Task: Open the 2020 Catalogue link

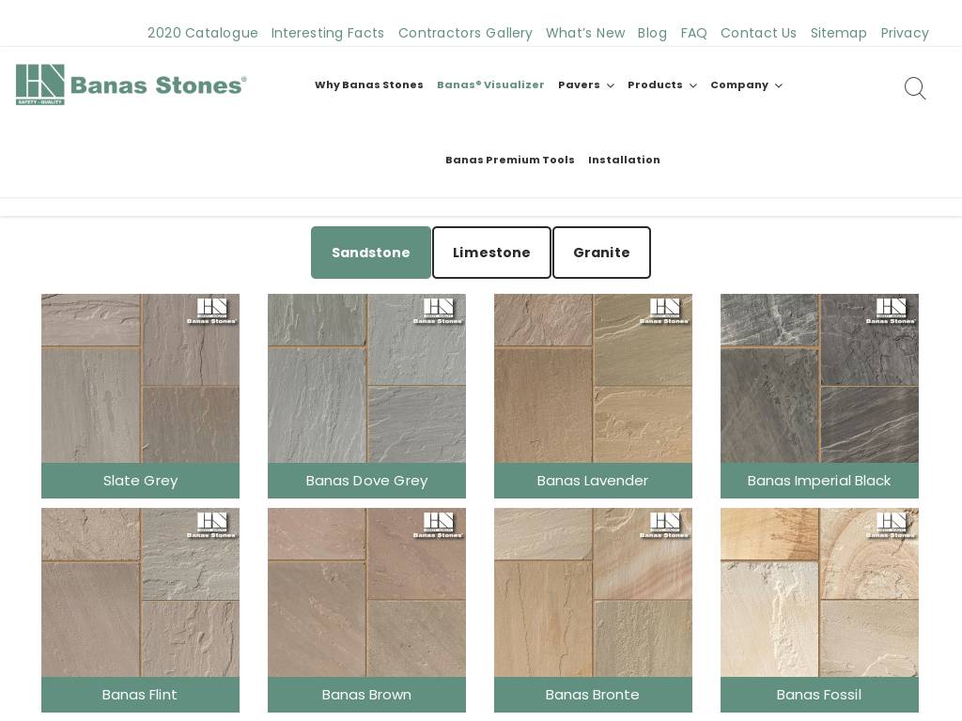Action: click(x=202, y=33)
